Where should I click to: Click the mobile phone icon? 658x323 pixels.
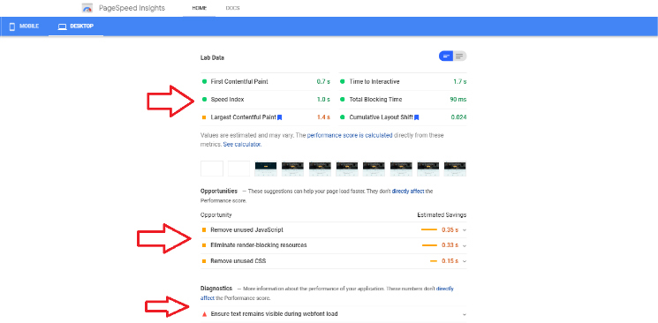12,26
